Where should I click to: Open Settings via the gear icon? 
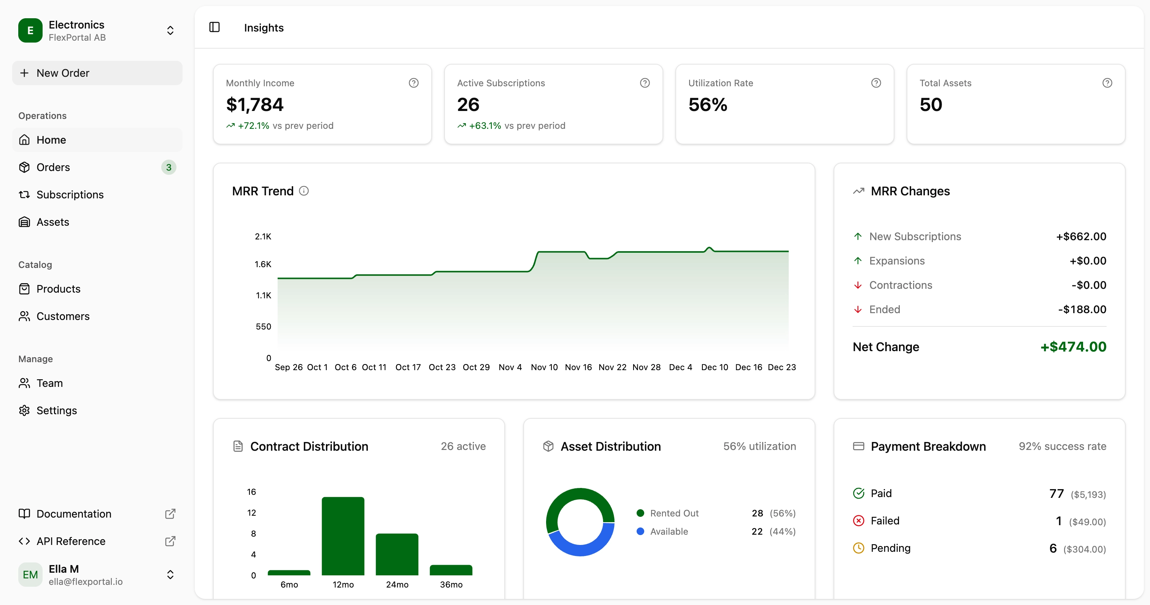click(x=25, y=410)
